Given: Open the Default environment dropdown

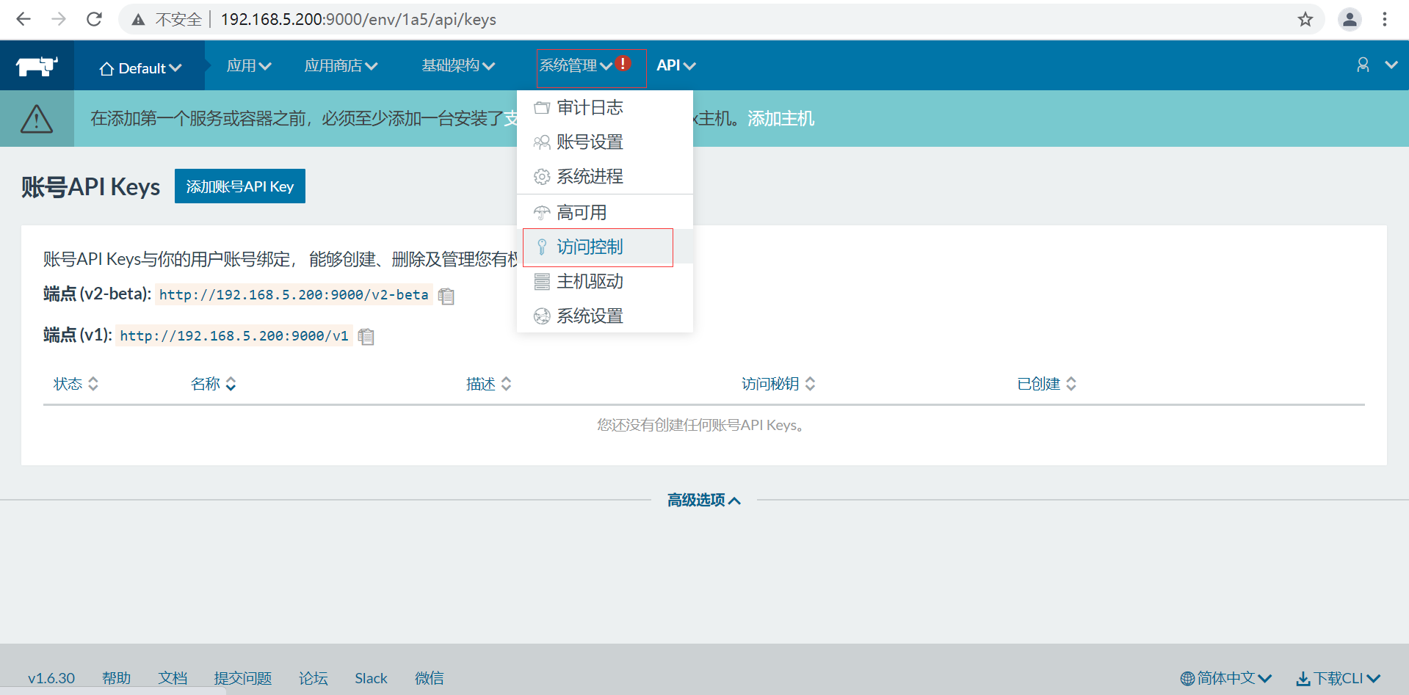Looking at the screenshot, I should tap(140, 68).
